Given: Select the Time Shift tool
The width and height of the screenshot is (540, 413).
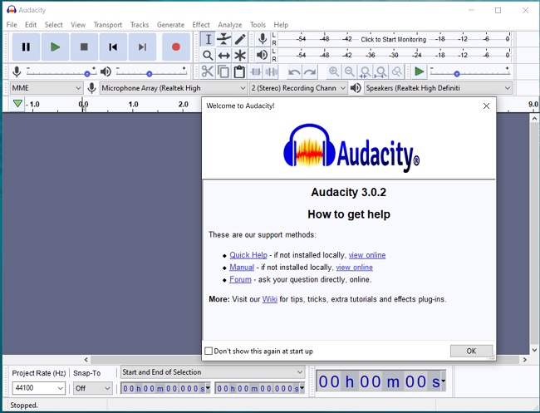Looking at the screenshot, I should [x=223, y=55].
